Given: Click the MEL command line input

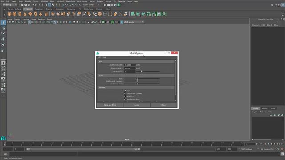Looking at the screenshot, I should (43, 154).
